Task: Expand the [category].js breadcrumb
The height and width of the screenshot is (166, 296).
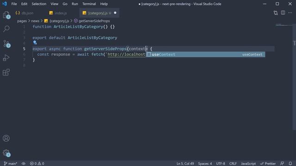Action: [57, 21]
